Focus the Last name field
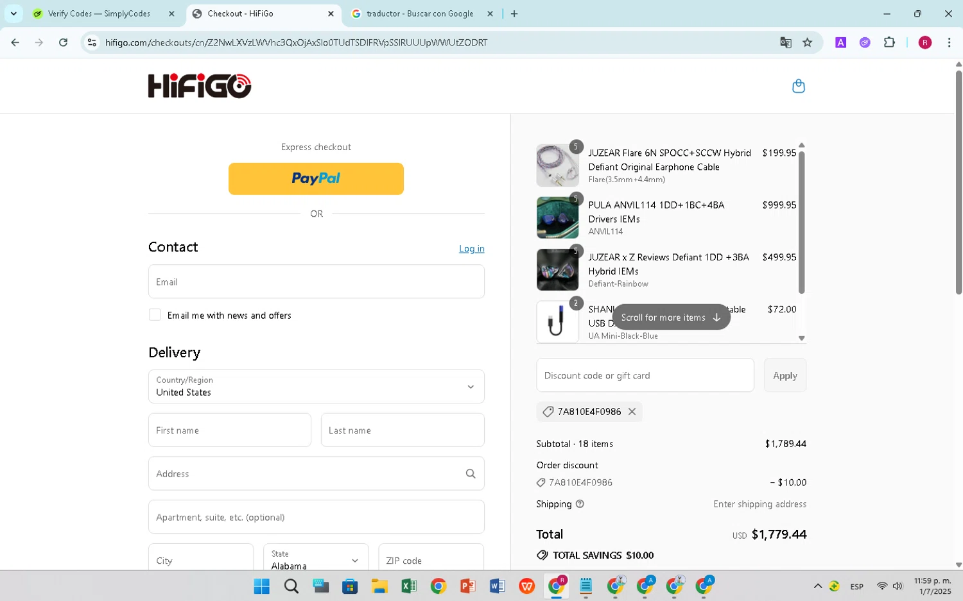 click(403, 430)
